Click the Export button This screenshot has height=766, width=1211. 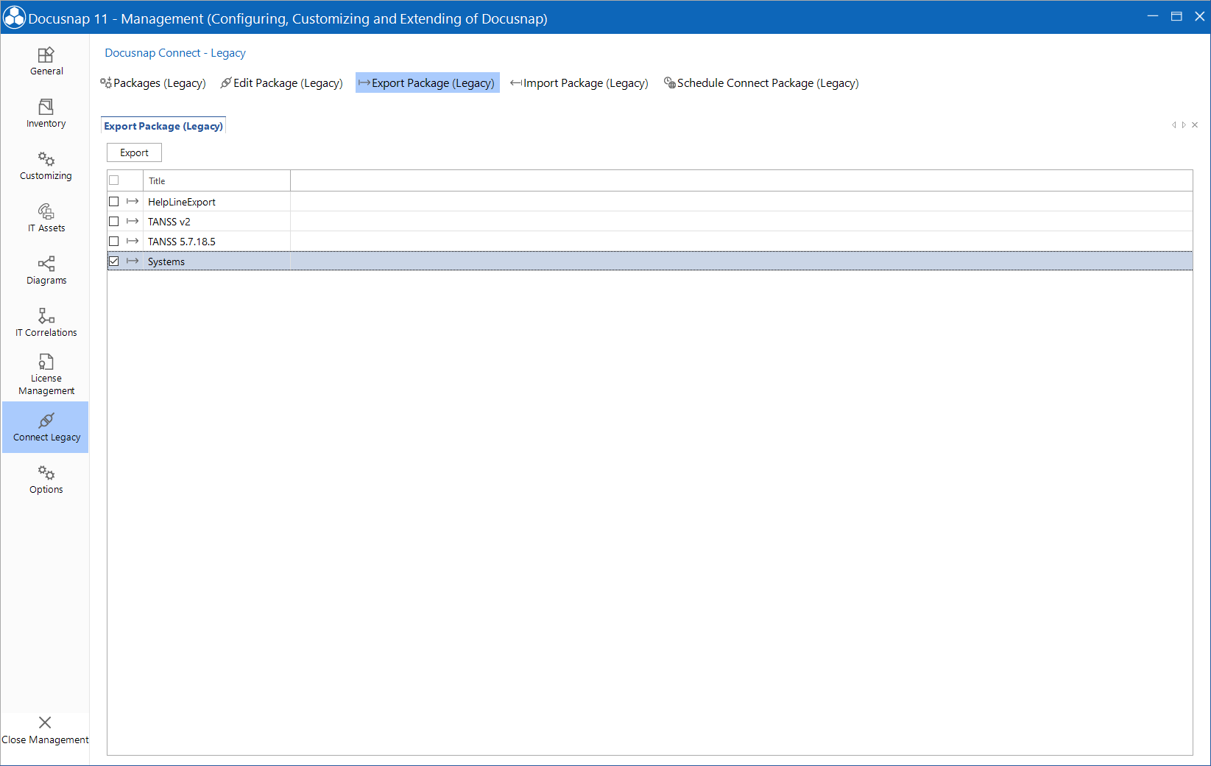click(x=133, y=152)
